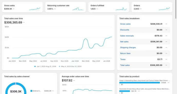
Task: Open Average order value over time report
Action: tap(75, 76)
